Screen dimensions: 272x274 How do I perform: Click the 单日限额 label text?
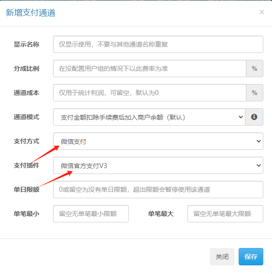27,190
